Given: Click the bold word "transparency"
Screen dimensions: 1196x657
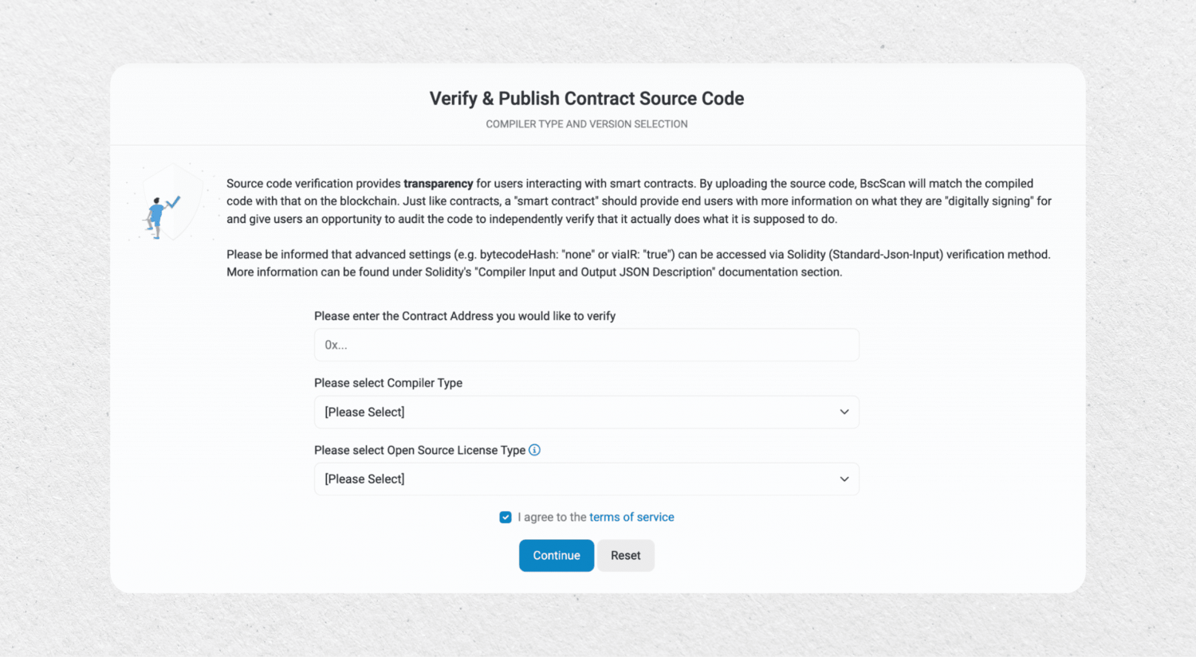Looking at the screenshot, I should pyautogui.click(x=439, y=184).
